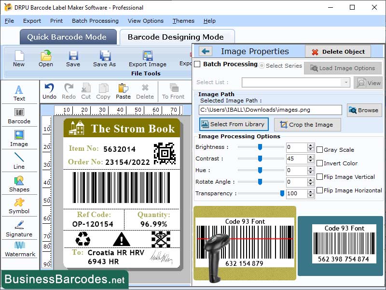Viewport: 386px width, 290px height.
Task: Increase Hue with spinner up arrow
Action: (311, 168)
